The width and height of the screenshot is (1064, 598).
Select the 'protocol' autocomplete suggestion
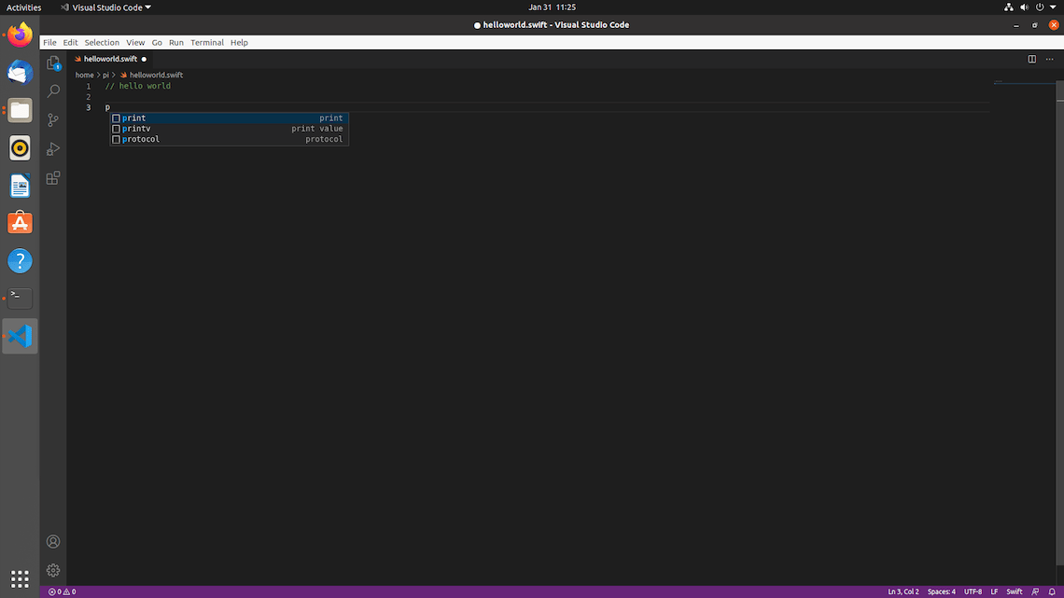pyautogui.click(x=230, y=139)
